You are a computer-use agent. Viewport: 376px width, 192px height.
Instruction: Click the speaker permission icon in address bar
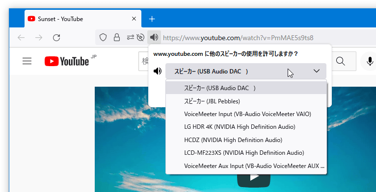[154, 37]
